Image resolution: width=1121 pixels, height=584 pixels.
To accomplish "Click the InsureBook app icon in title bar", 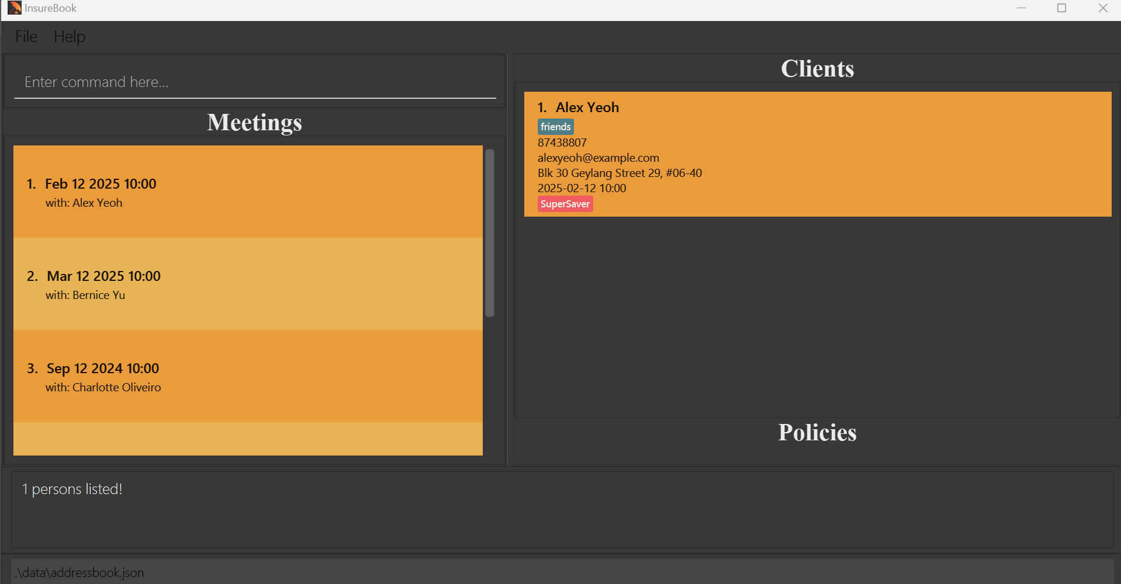I will [x=14, y=8].
